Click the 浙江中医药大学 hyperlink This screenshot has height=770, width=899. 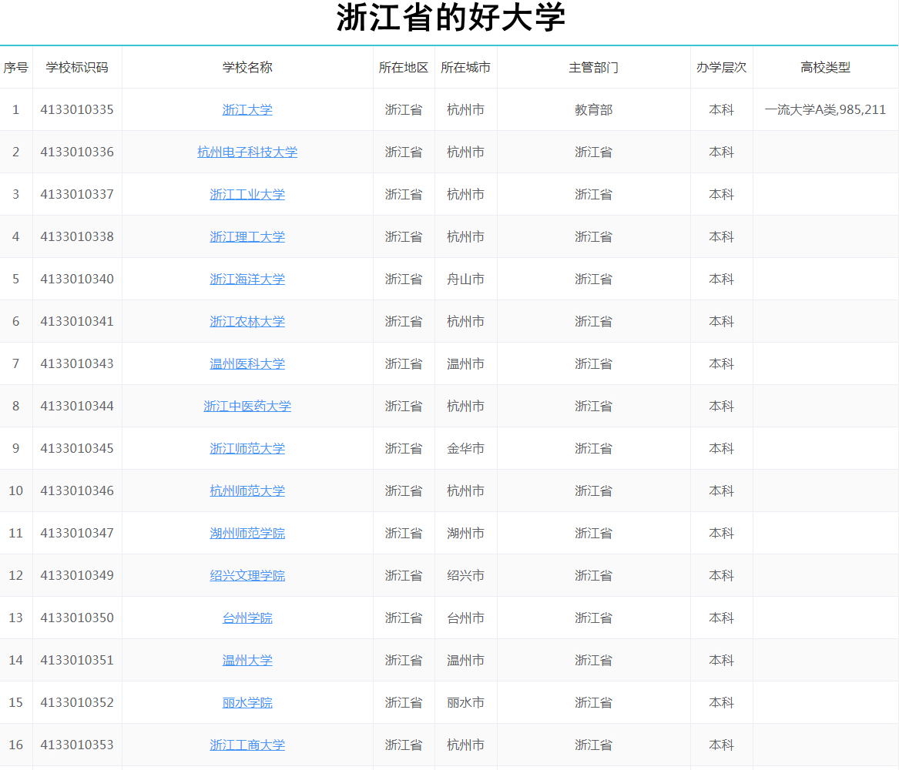[x=247, y=406]
